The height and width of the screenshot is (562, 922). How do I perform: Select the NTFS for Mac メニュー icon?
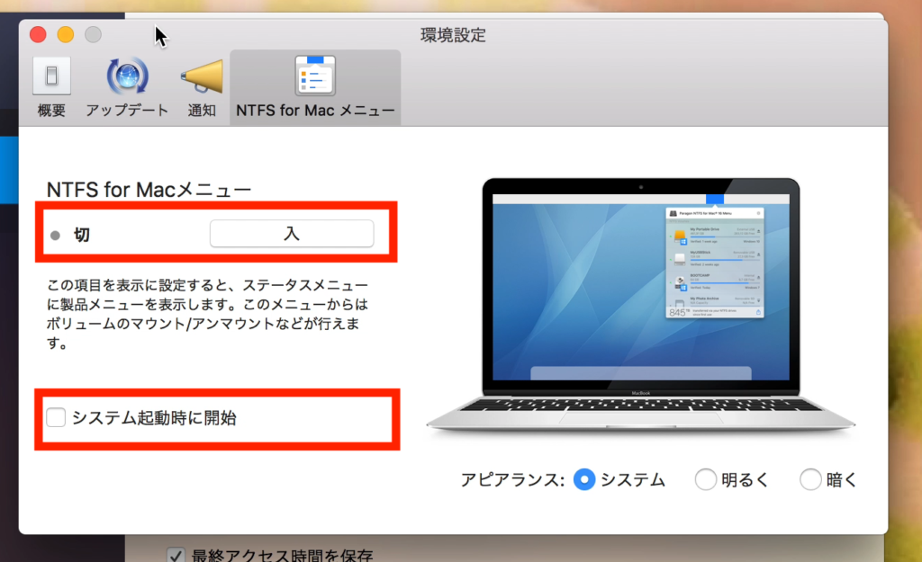[x=315, y=76]
